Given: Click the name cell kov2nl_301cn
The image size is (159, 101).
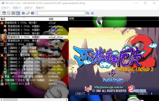Looking at the screenshot, I should [56, 62].
